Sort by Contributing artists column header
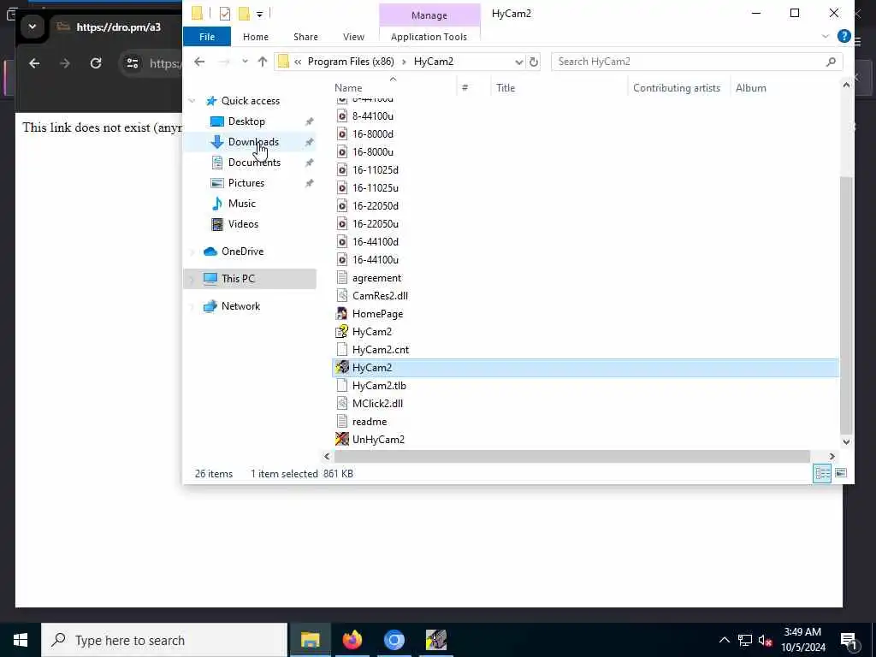This screenshot has width=876, height=657. pyautogui.click(x=677, y=88)
